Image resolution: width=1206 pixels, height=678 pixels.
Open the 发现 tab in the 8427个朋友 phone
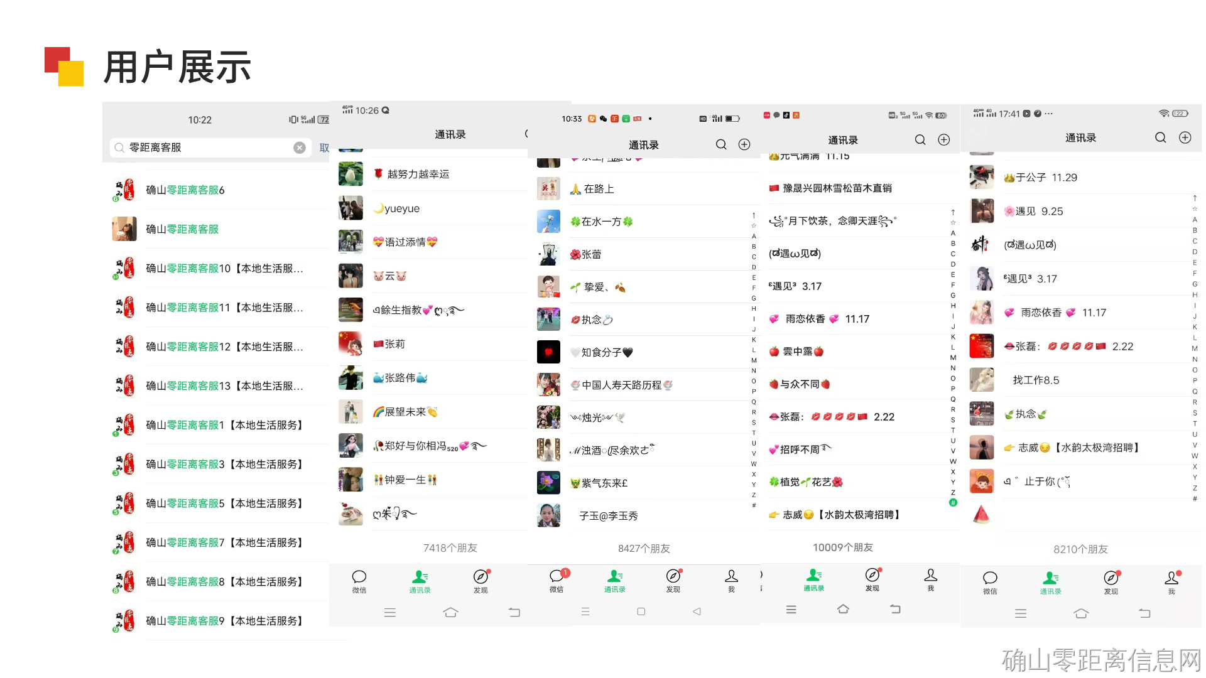pyautogui.click(x=673, y=581)
